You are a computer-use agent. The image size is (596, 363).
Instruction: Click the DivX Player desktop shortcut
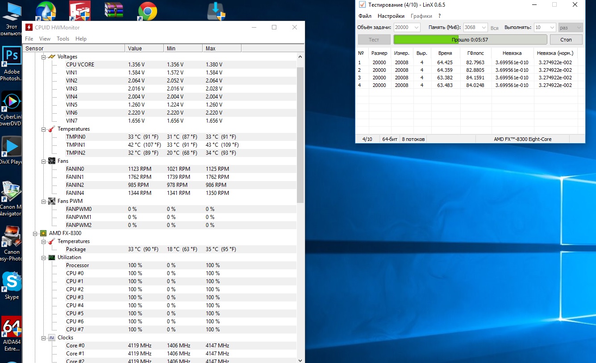(11, 151)
